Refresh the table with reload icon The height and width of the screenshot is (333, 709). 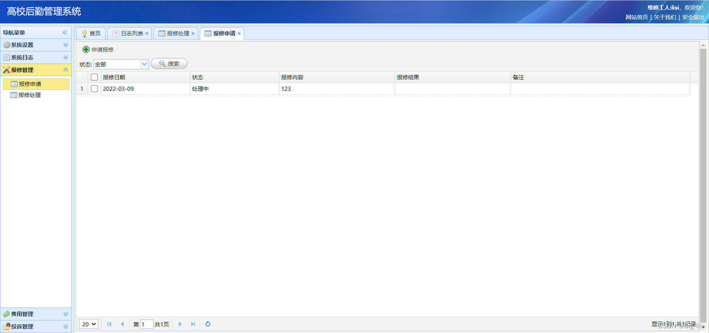208,324
